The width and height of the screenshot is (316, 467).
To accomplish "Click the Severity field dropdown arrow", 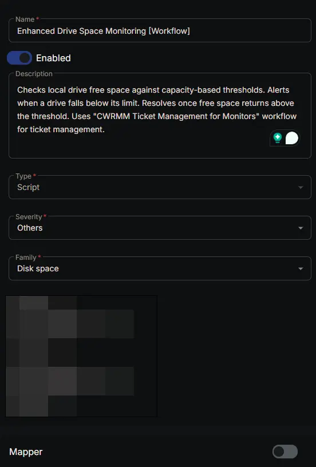I will [301, 228].
